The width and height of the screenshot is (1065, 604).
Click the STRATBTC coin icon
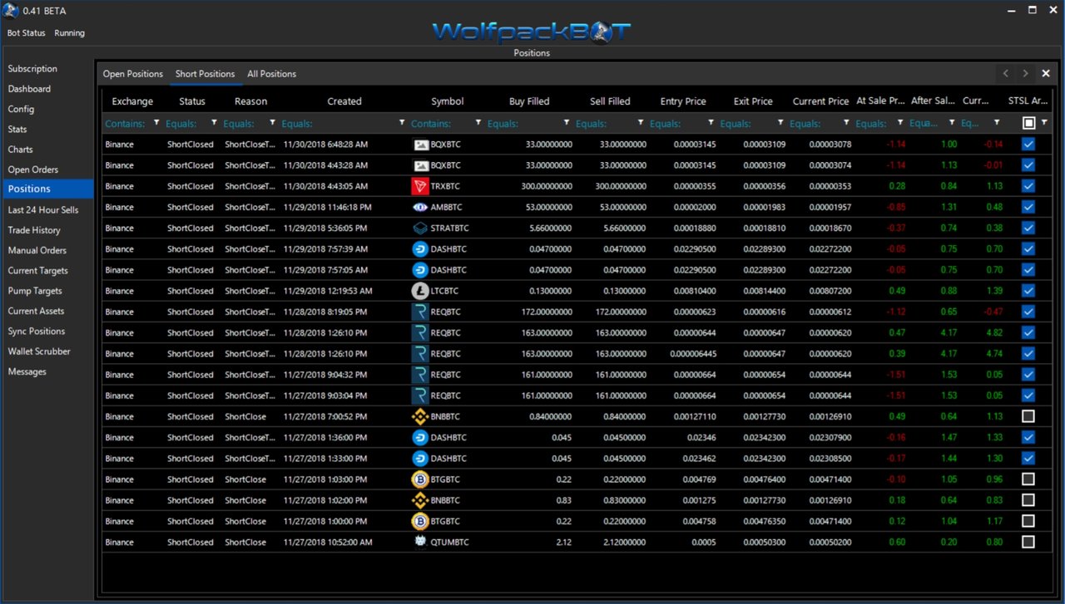419,228
